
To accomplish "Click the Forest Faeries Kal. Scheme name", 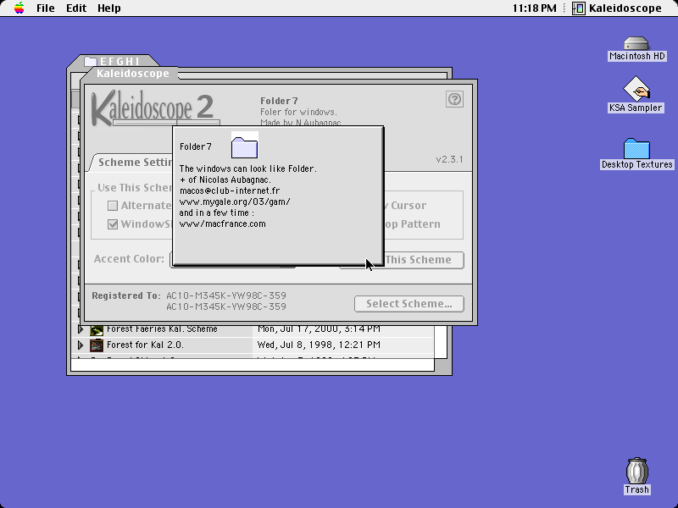I will [162, 329].
